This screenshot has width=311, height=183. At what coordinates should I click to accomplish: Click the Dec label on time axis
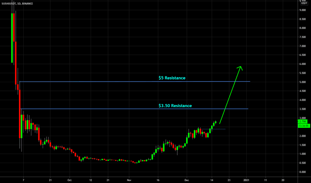click(x=187, y=180)
